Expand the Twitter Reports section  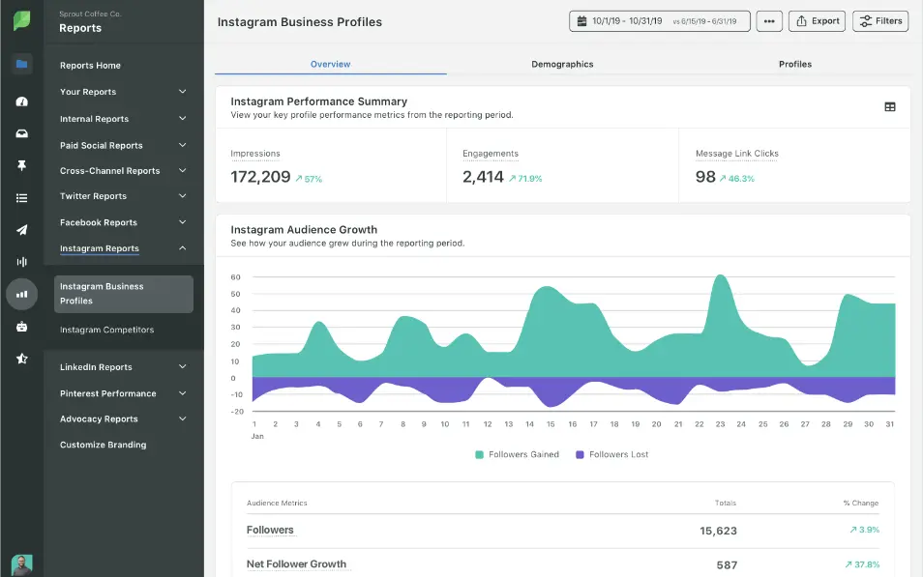tap(182, 196)
